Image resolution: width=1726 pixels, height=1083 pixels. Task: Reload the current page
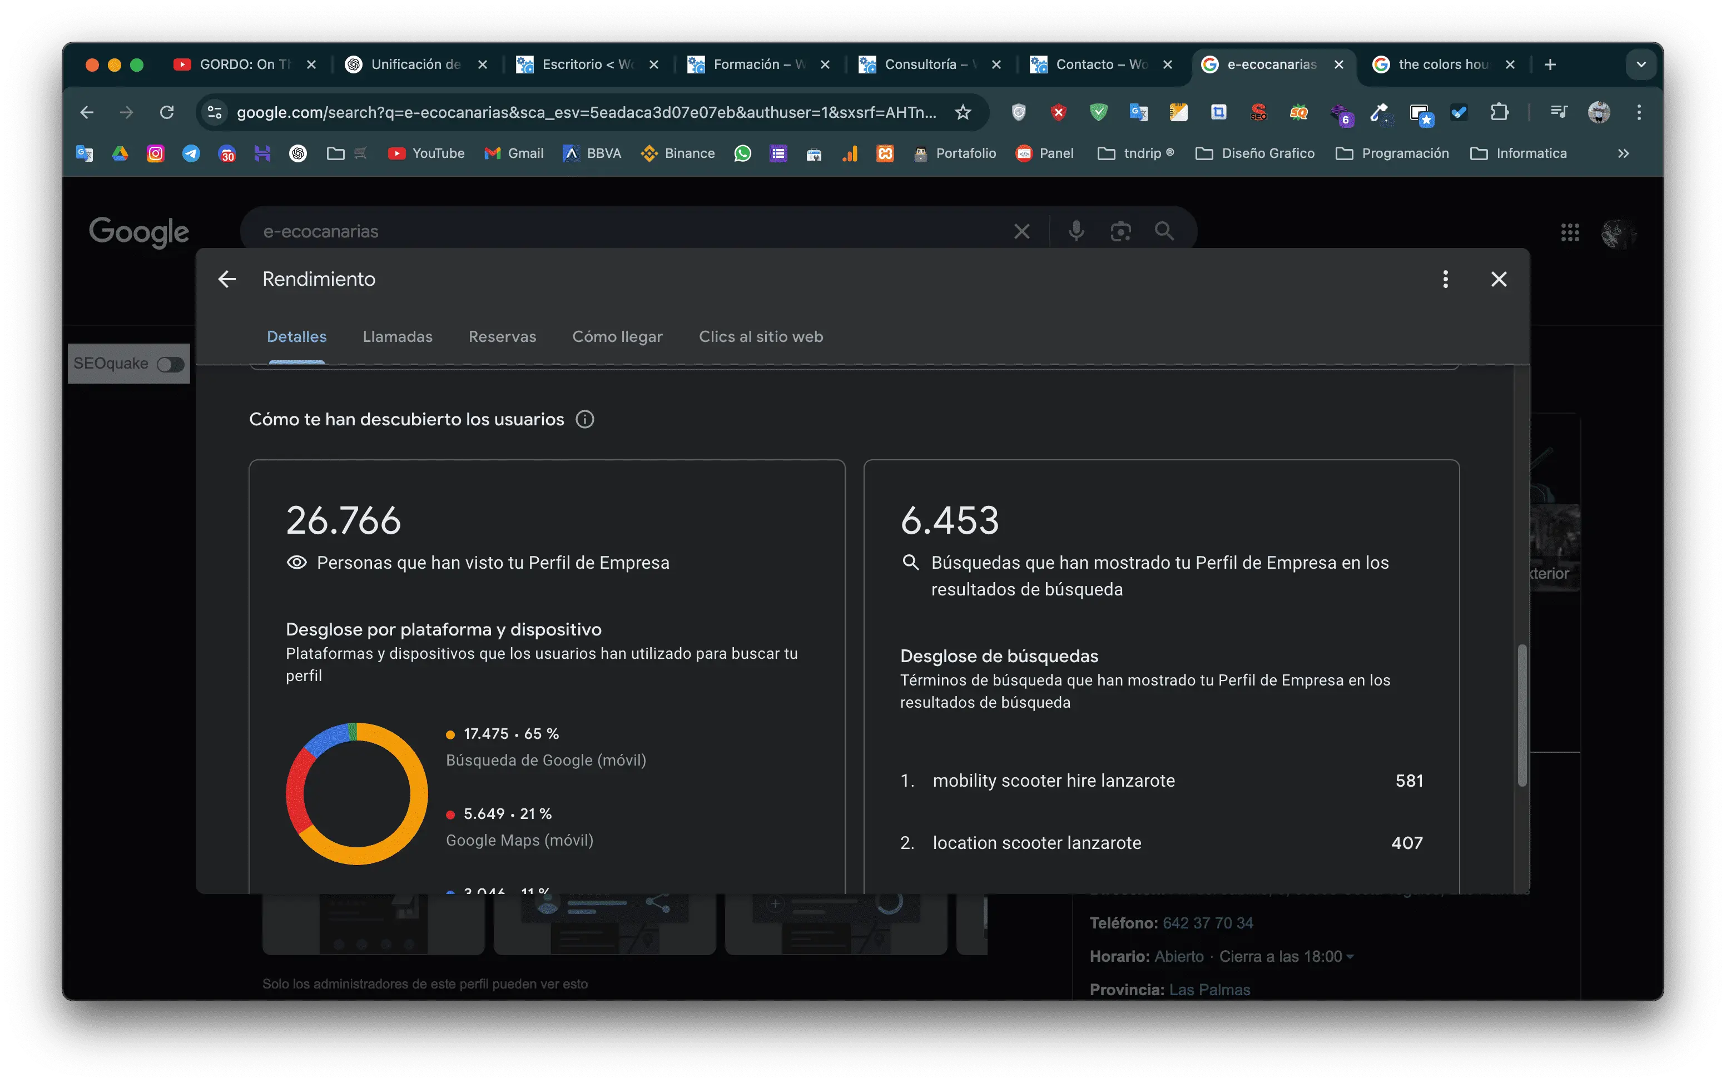[167, 112]
